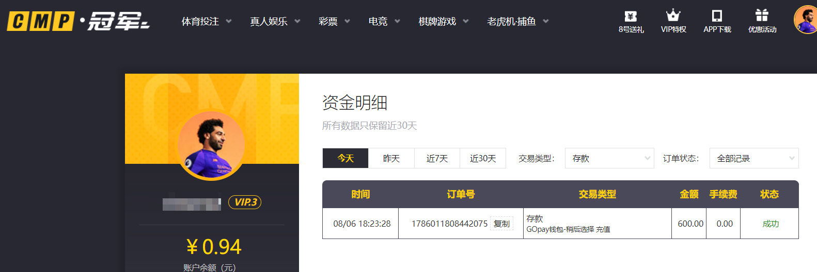Image resolution: width=817 pixels, height=272 pixels.
Task: Click the large profile avatar picture
Action: [212, 146]
